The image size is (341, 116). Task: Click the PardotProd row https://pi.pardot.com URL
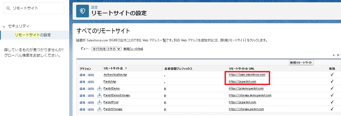coord(242,102)
